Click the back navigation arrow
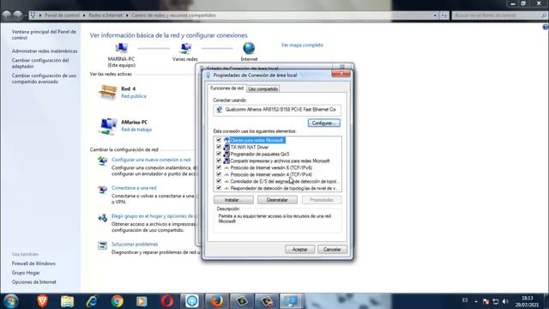 [7, 15]
